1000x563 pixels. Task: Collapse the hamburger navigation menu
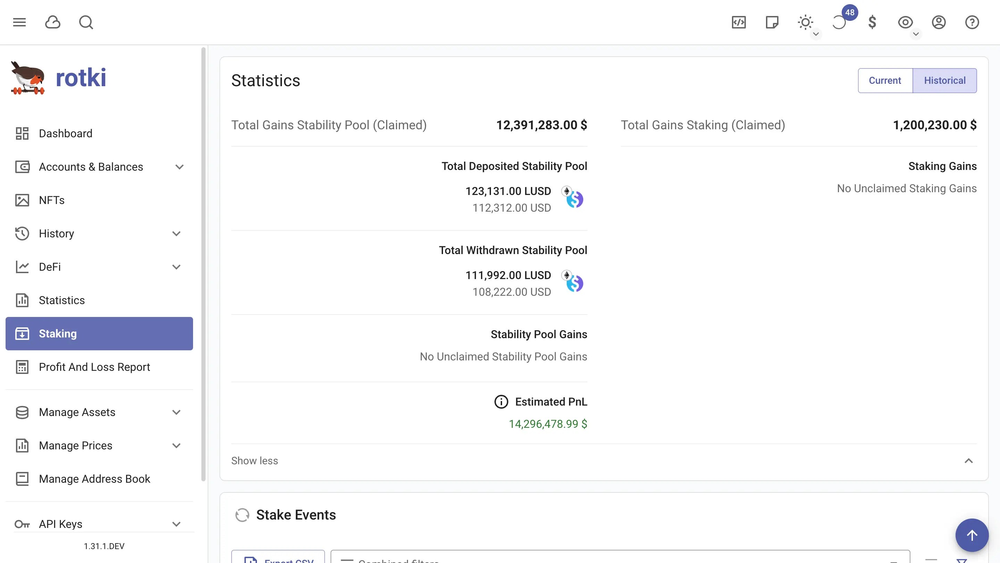pos(19,22)
